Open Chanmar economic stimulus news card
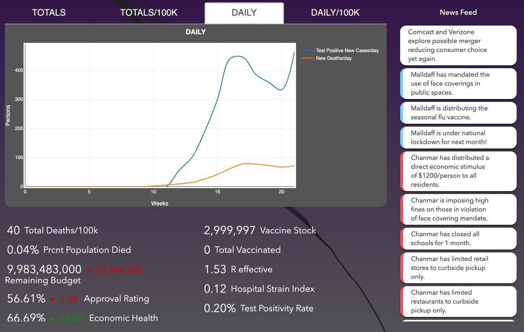524x332 pixels. click(458, 171)
